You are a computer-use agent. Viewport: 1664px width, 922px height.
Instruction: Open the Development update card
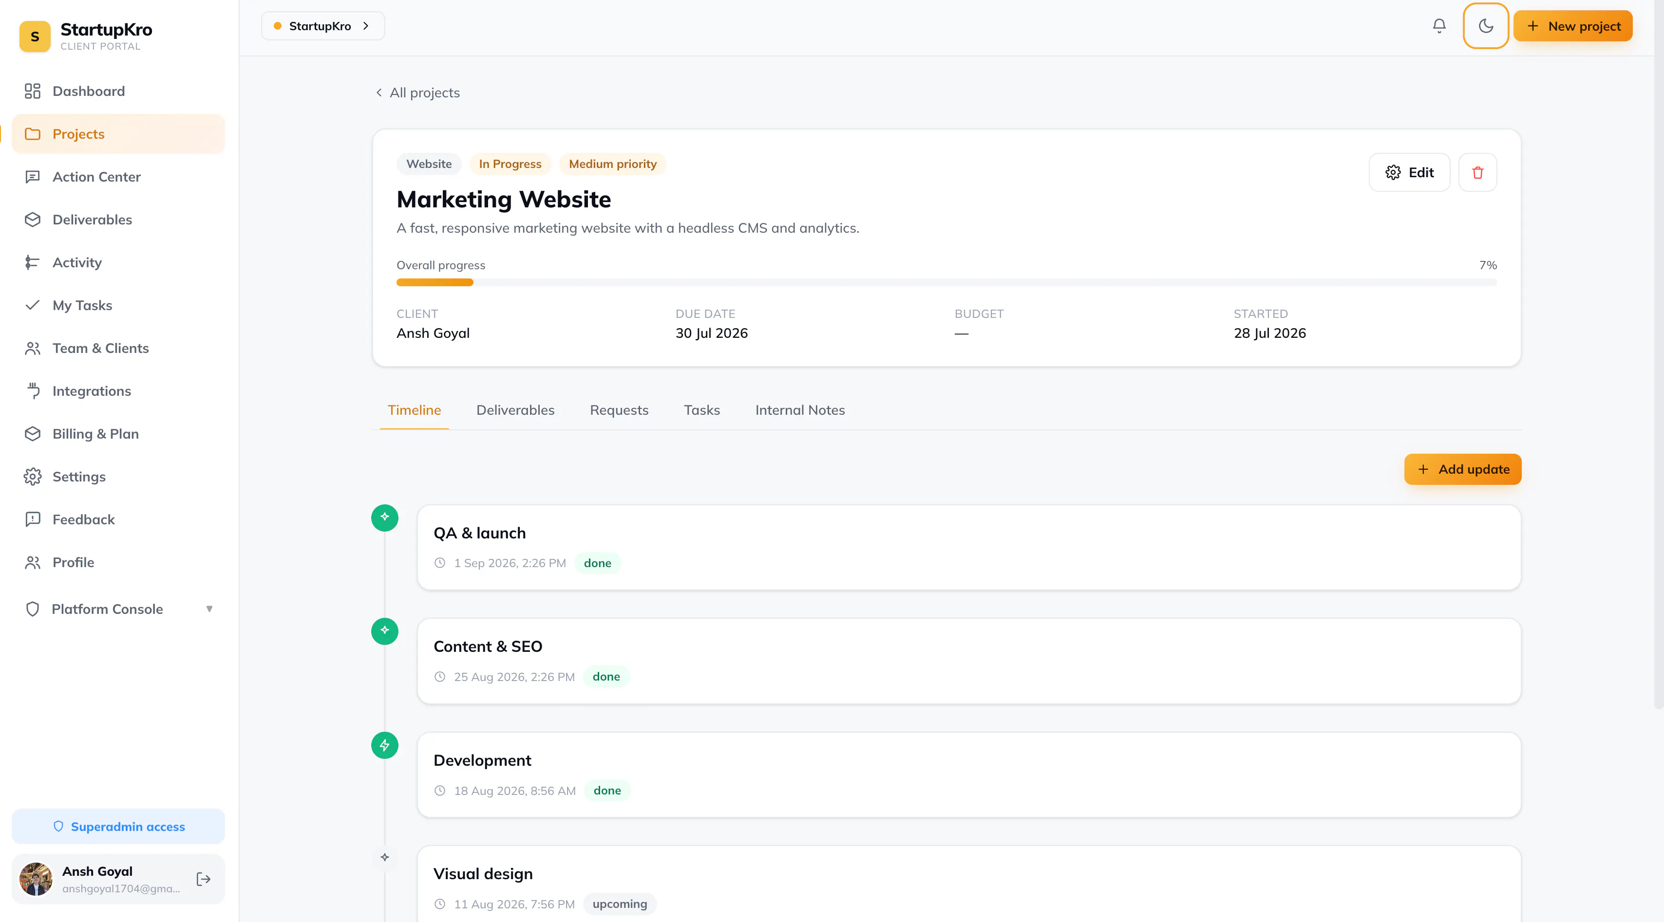(969, 775)
